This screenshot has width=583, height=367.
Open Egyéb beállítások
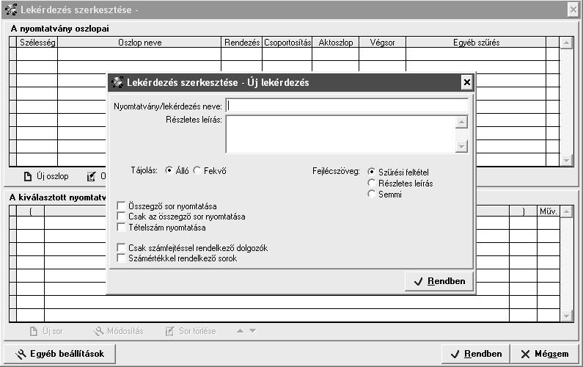(59, 354)
